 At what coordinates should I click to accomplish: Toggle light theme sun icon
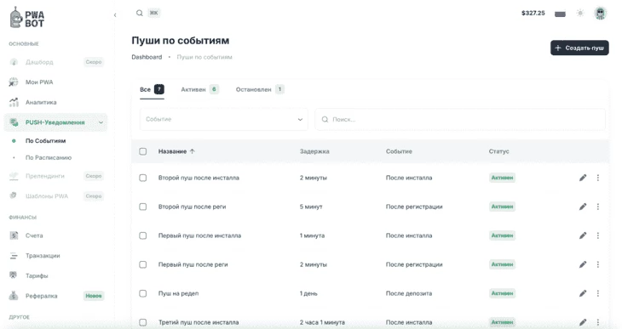tap(580, 13)
